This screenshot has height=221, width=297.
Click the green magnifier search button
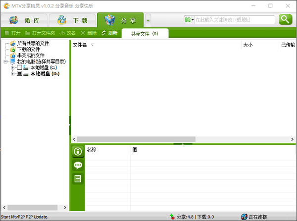point(285,19)
